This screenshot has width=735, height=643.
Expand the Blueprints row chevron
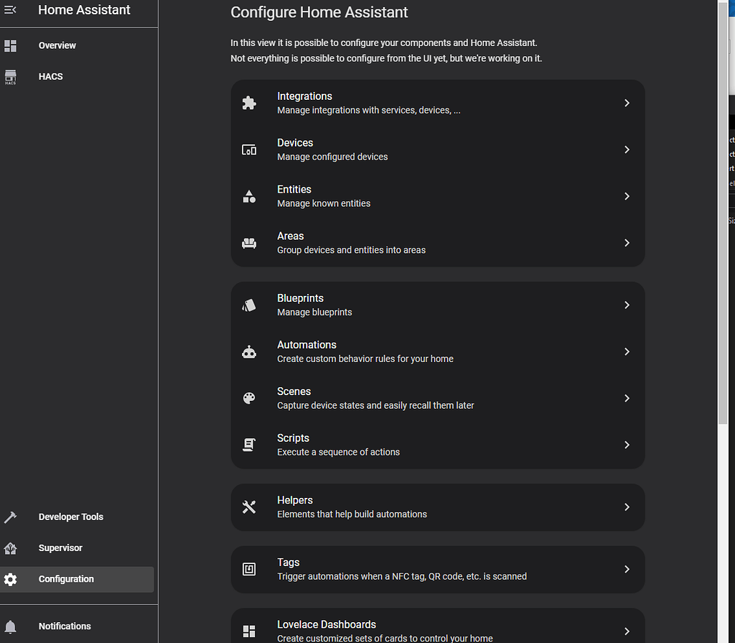626,305
